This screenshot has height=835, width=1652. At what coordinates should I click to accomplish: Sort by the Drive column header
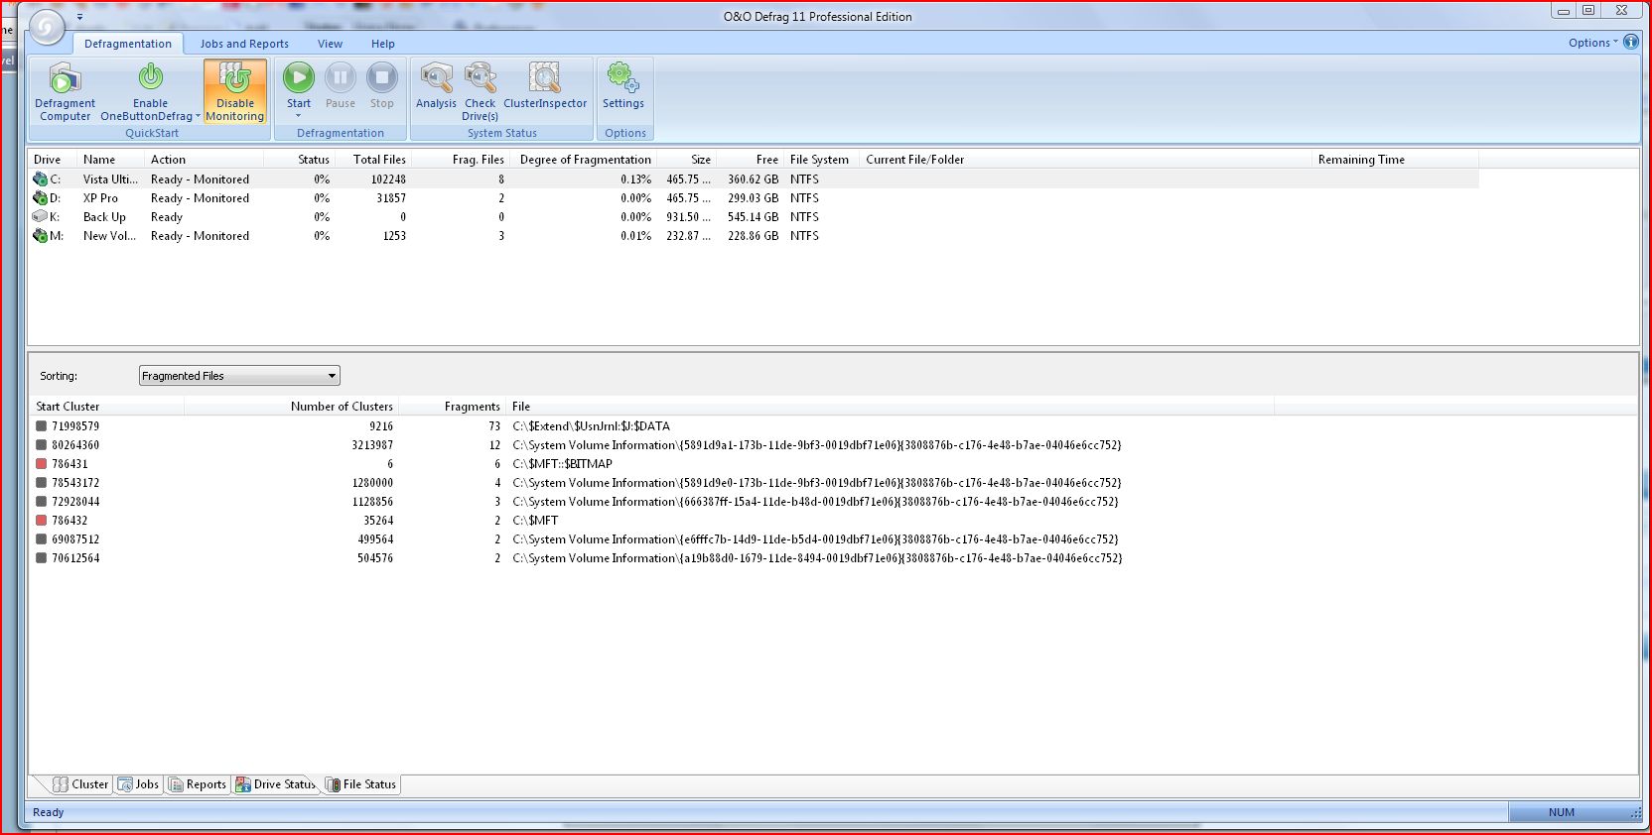pos(52,160)
